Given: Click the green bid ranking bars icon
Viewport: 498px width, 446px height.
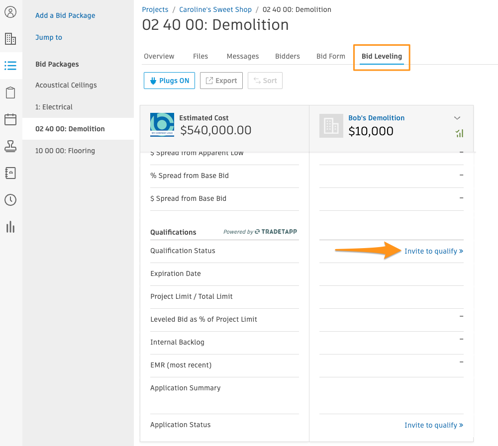Looking at the screenshot, I should [459, 133].
